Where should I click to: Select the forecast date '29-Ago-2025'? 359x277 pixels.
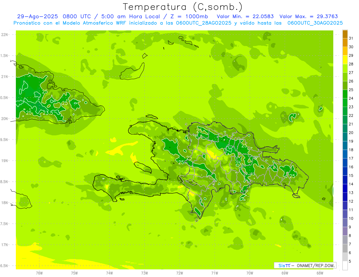(37, 16)
